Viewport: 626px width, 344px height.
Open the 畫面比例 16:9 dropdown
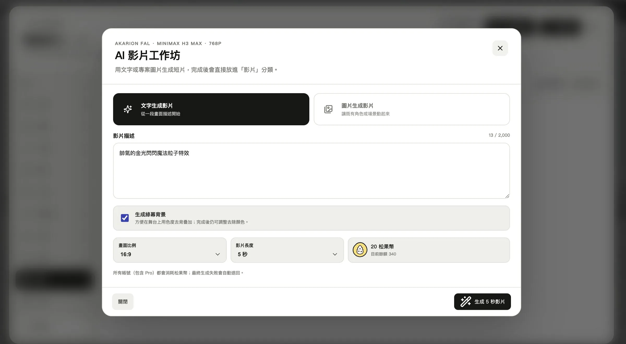(170, 250)
